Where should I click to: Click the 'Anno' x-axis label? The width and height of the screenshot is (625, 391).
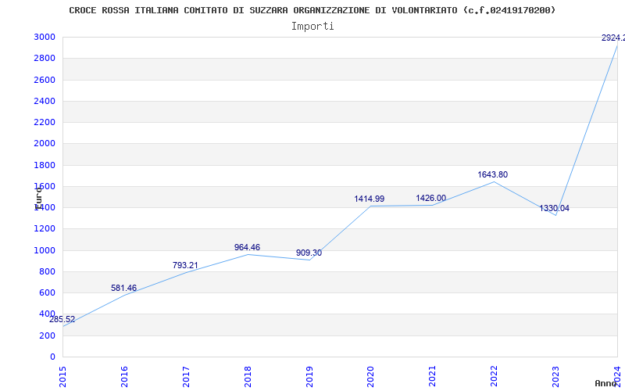click(605, 383)
